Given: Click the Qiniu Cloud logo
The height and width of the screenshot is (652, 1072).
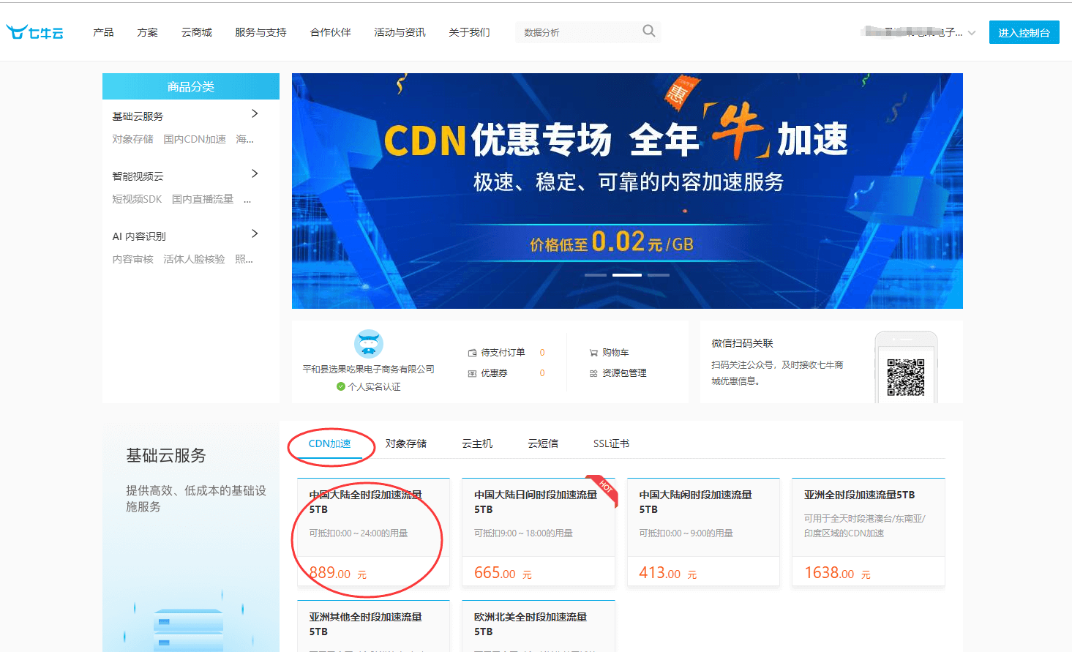Looking at the screenshot, I should pyautogui.click(x=34, y=32).
